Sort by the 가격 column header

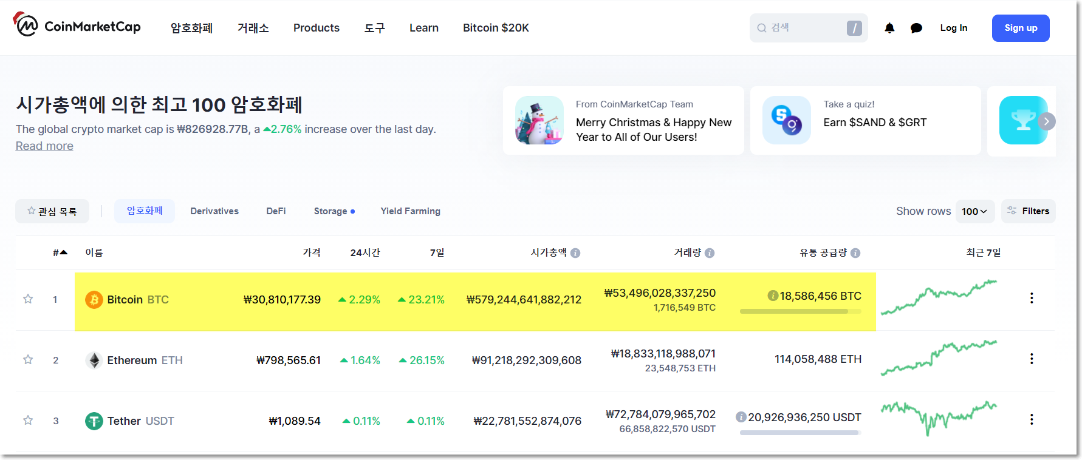[312, 252]
